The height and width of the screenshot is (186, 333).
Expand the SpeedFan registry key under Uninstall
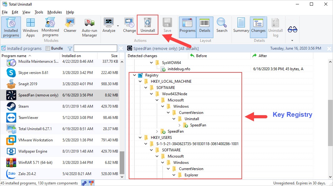point(180,125)
